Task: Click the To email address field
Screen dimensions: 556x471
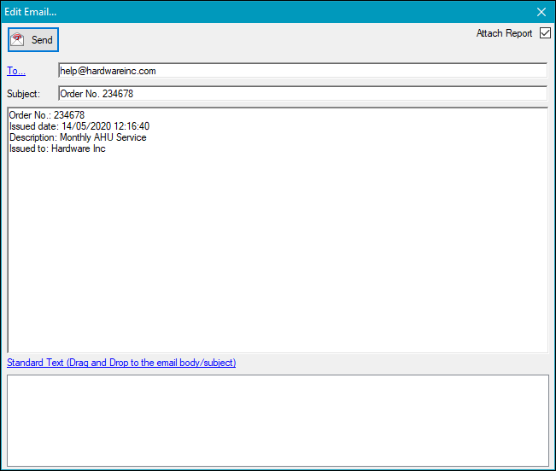Action: [x=303, y=71]
